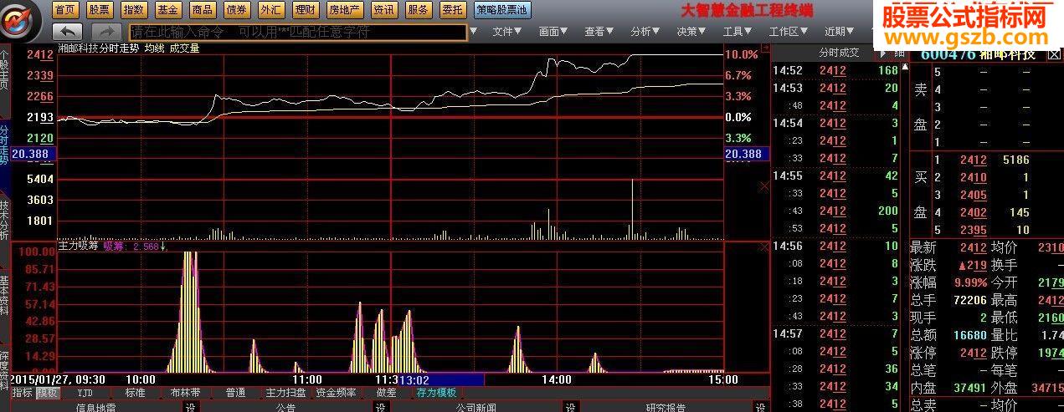The height and width of the screenshot is (412, 1064).
Task: Close the 主力吸筹 indicator panel
Action: pyautogui.click(x=763, y=247)
